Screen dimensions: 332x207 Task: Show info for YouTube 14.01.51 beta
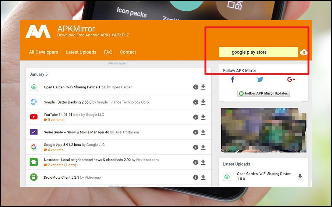click(x=196, y=117)
